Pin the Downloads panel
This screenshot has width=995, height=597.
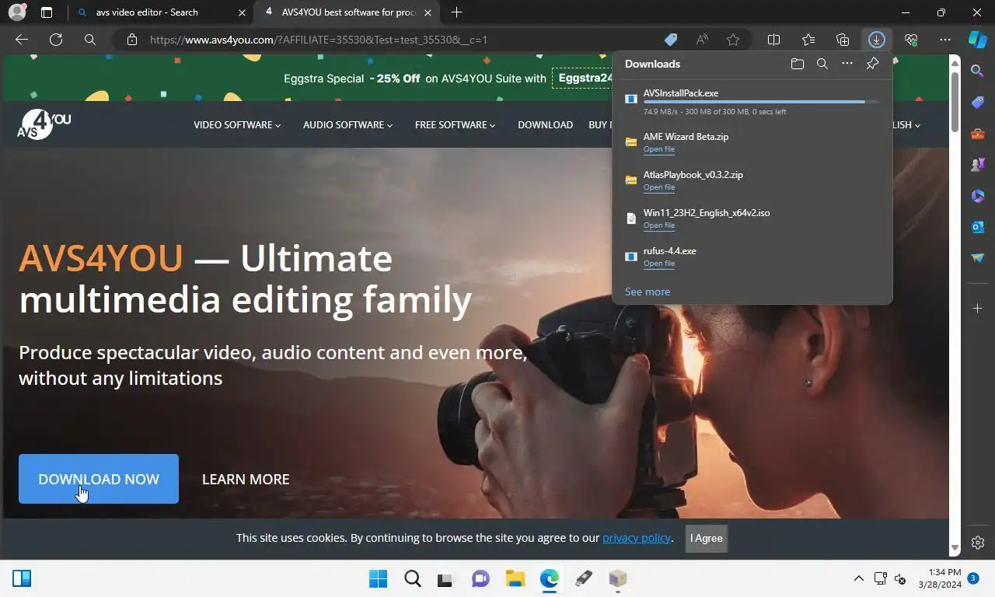coord(872,64)
